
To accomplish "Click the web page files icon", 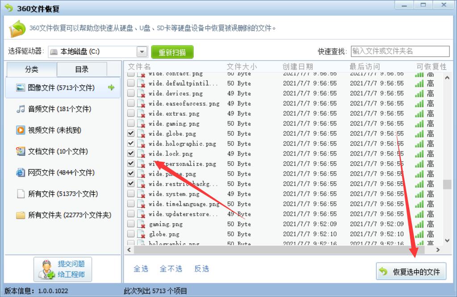I will coord(21,173).
